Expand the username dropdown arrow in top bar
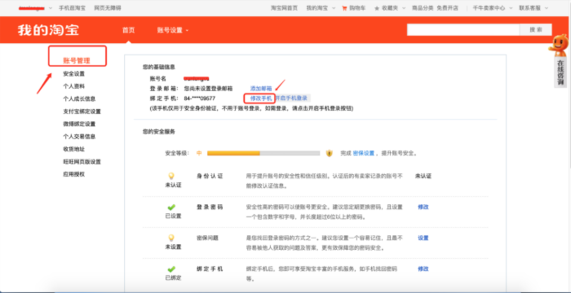Image resolution: width=571 pixels, height=293 pixels. 50,8
